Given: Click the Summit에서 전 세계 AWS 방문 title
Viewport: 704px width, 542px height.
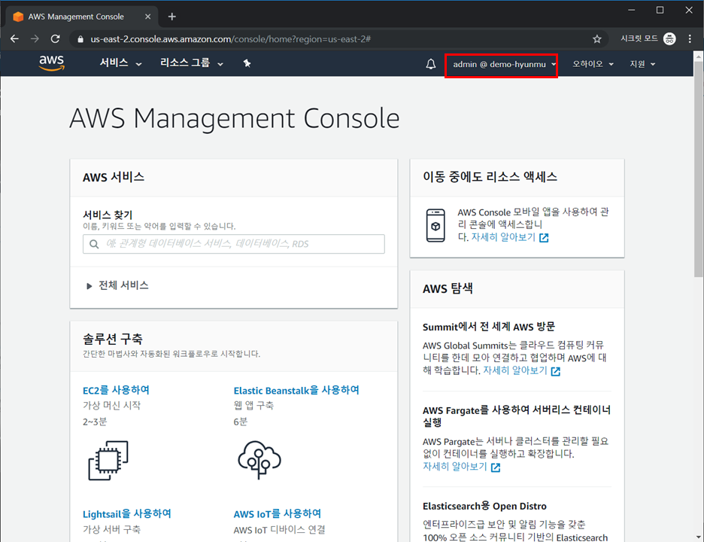Looking at the screenshot, I should click(488, 327).
